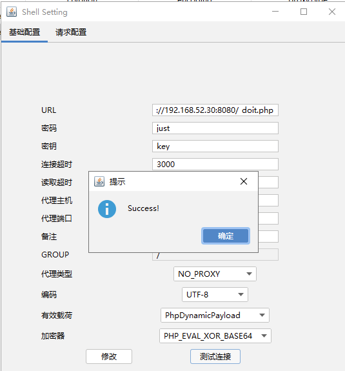Close the Shell Setting window
This screenshot has height=371, width=345.
point(332,12)
